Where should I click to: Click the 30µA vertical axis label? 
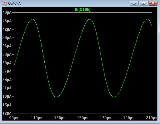7,63
